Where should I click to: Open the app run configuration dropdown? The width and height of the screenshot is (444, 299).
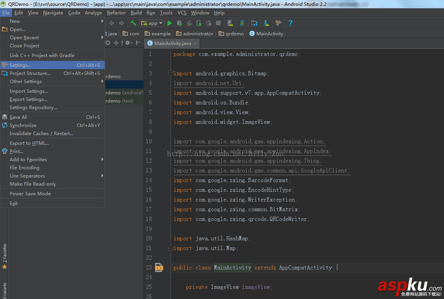pos(152,23)
